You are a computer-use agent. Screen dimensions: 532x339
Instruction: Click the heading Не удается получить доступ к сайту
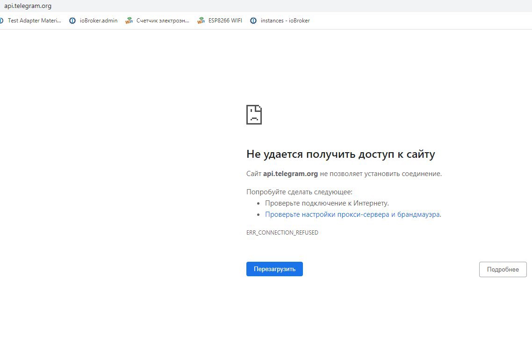(341, 154)
